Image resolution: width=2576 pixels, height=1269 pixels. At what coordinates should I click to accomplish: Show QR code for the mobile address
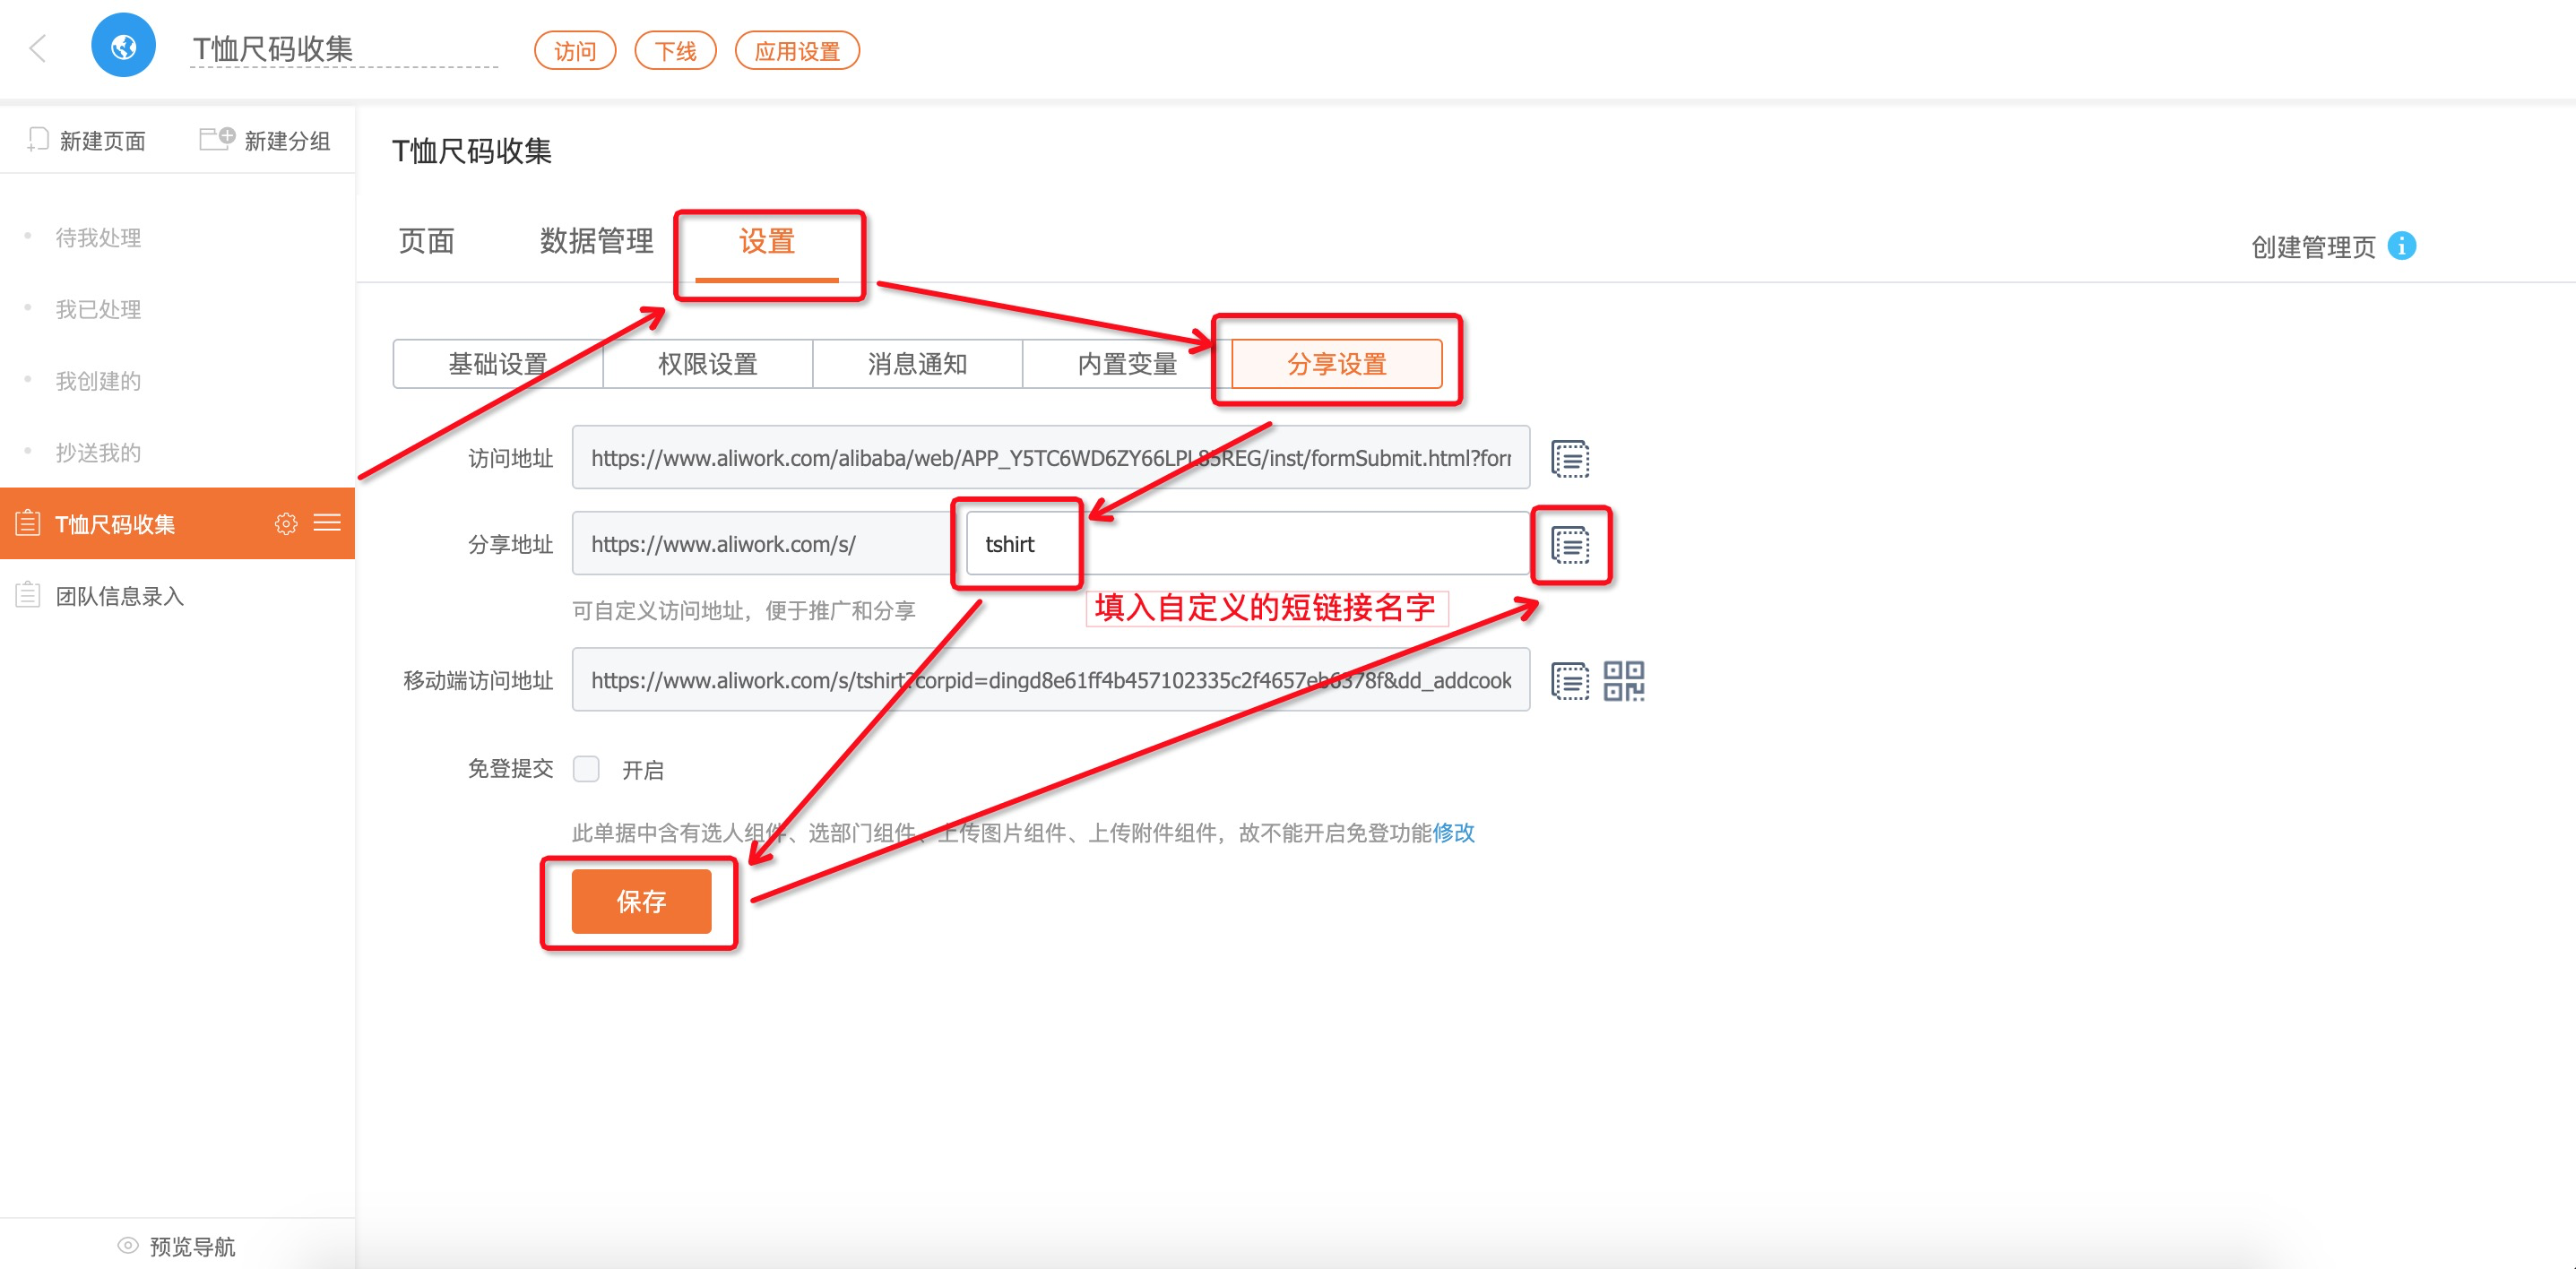tap(1623, 681)
